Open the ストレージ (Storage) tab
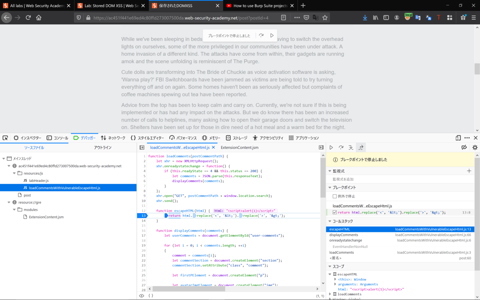Image resolution: width=480 pixels, height=300 pixels. click(x=236, y=138)
